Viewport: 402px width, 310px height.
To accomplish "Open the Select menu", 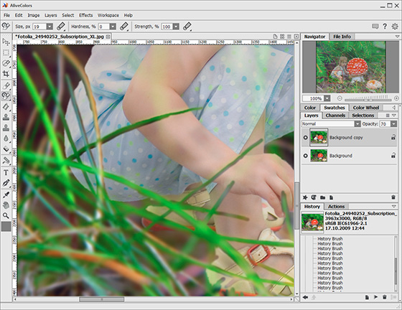I will [x=68, y=15].
